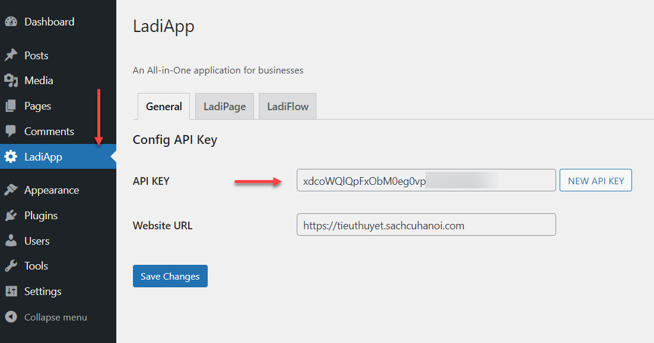The width and height of the screenshot is (654, 343).
Task: Click the Settings sliders icon
Action: (x=11, y=291)
